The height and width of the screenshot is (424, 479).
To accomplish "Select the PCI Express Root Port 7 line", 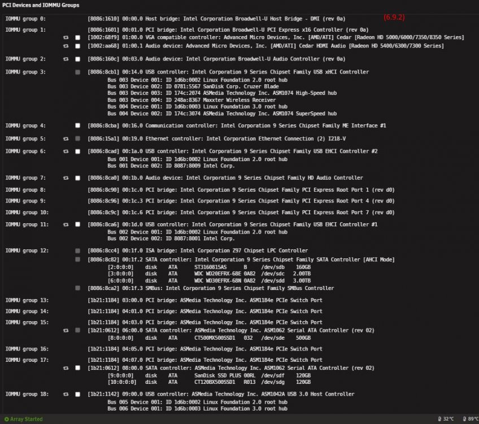I will pyautogui.click(x=241, y=213).
